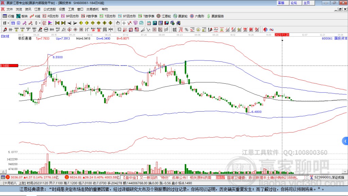Select the hand pan tool
Screen dimensions: 348x196
coord(118,23)
